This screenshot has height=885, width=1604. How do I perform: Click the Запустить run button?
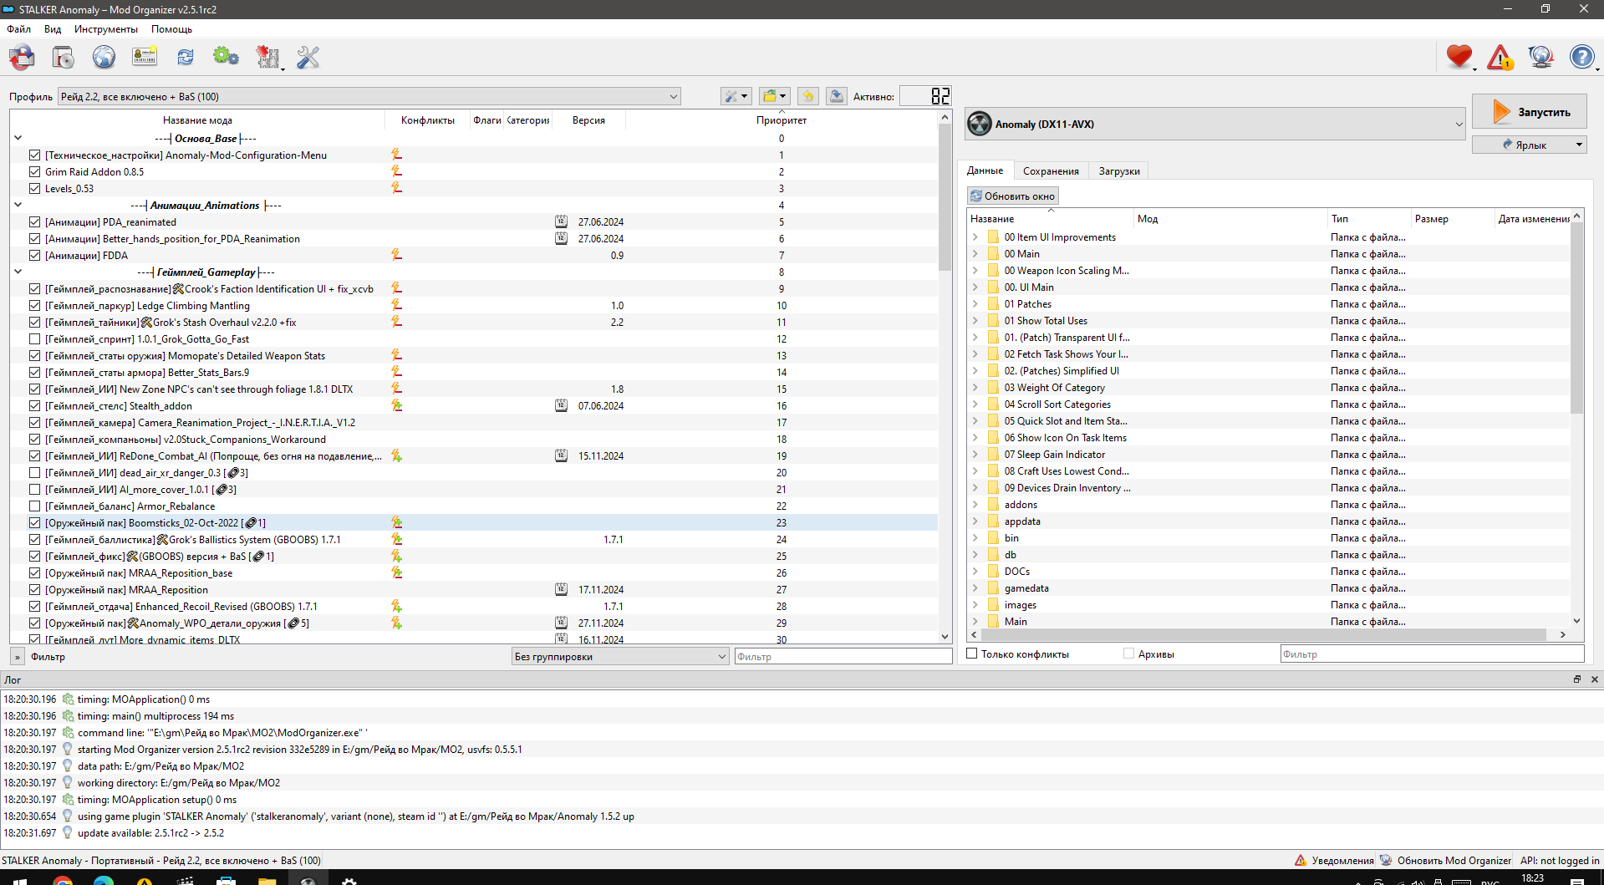pos(1529,112)
